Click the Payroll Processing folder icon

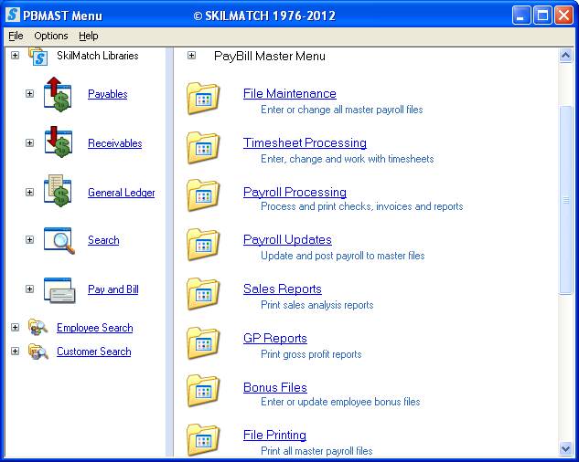click(x=203, y=195)
